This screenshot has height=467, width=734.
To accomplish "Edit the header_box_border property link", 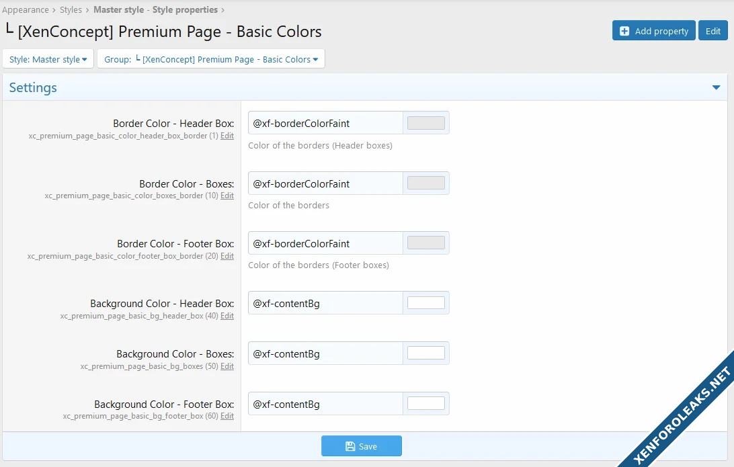I will [x=227, y=136].
